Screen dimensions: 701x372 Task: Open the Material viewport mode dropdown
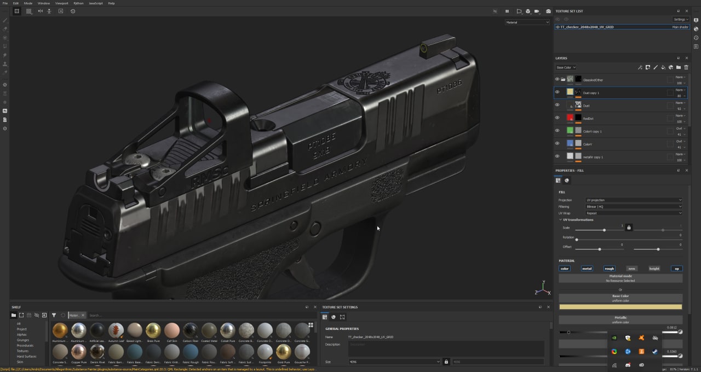pos(527,22)
